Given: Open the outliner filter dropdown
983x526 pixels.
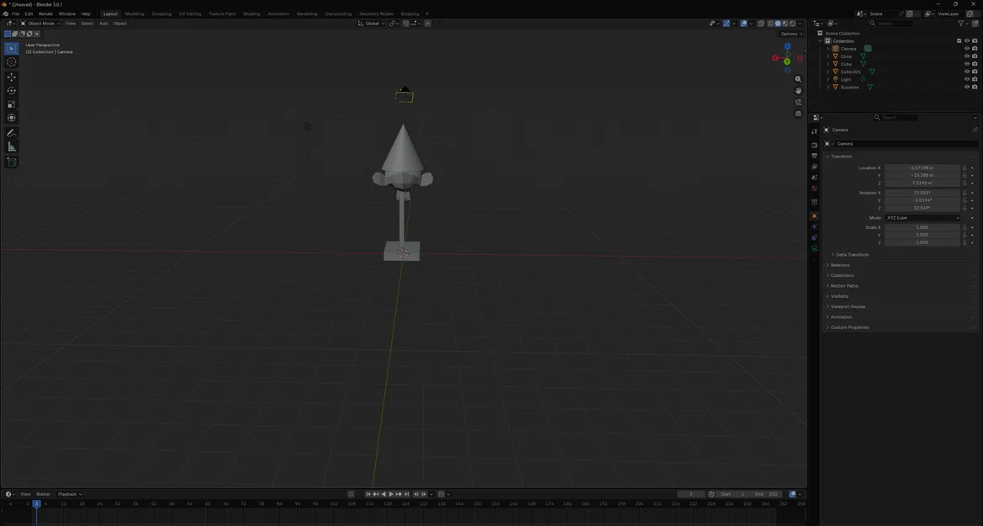Looking at the screenshot, I should 964,24.
